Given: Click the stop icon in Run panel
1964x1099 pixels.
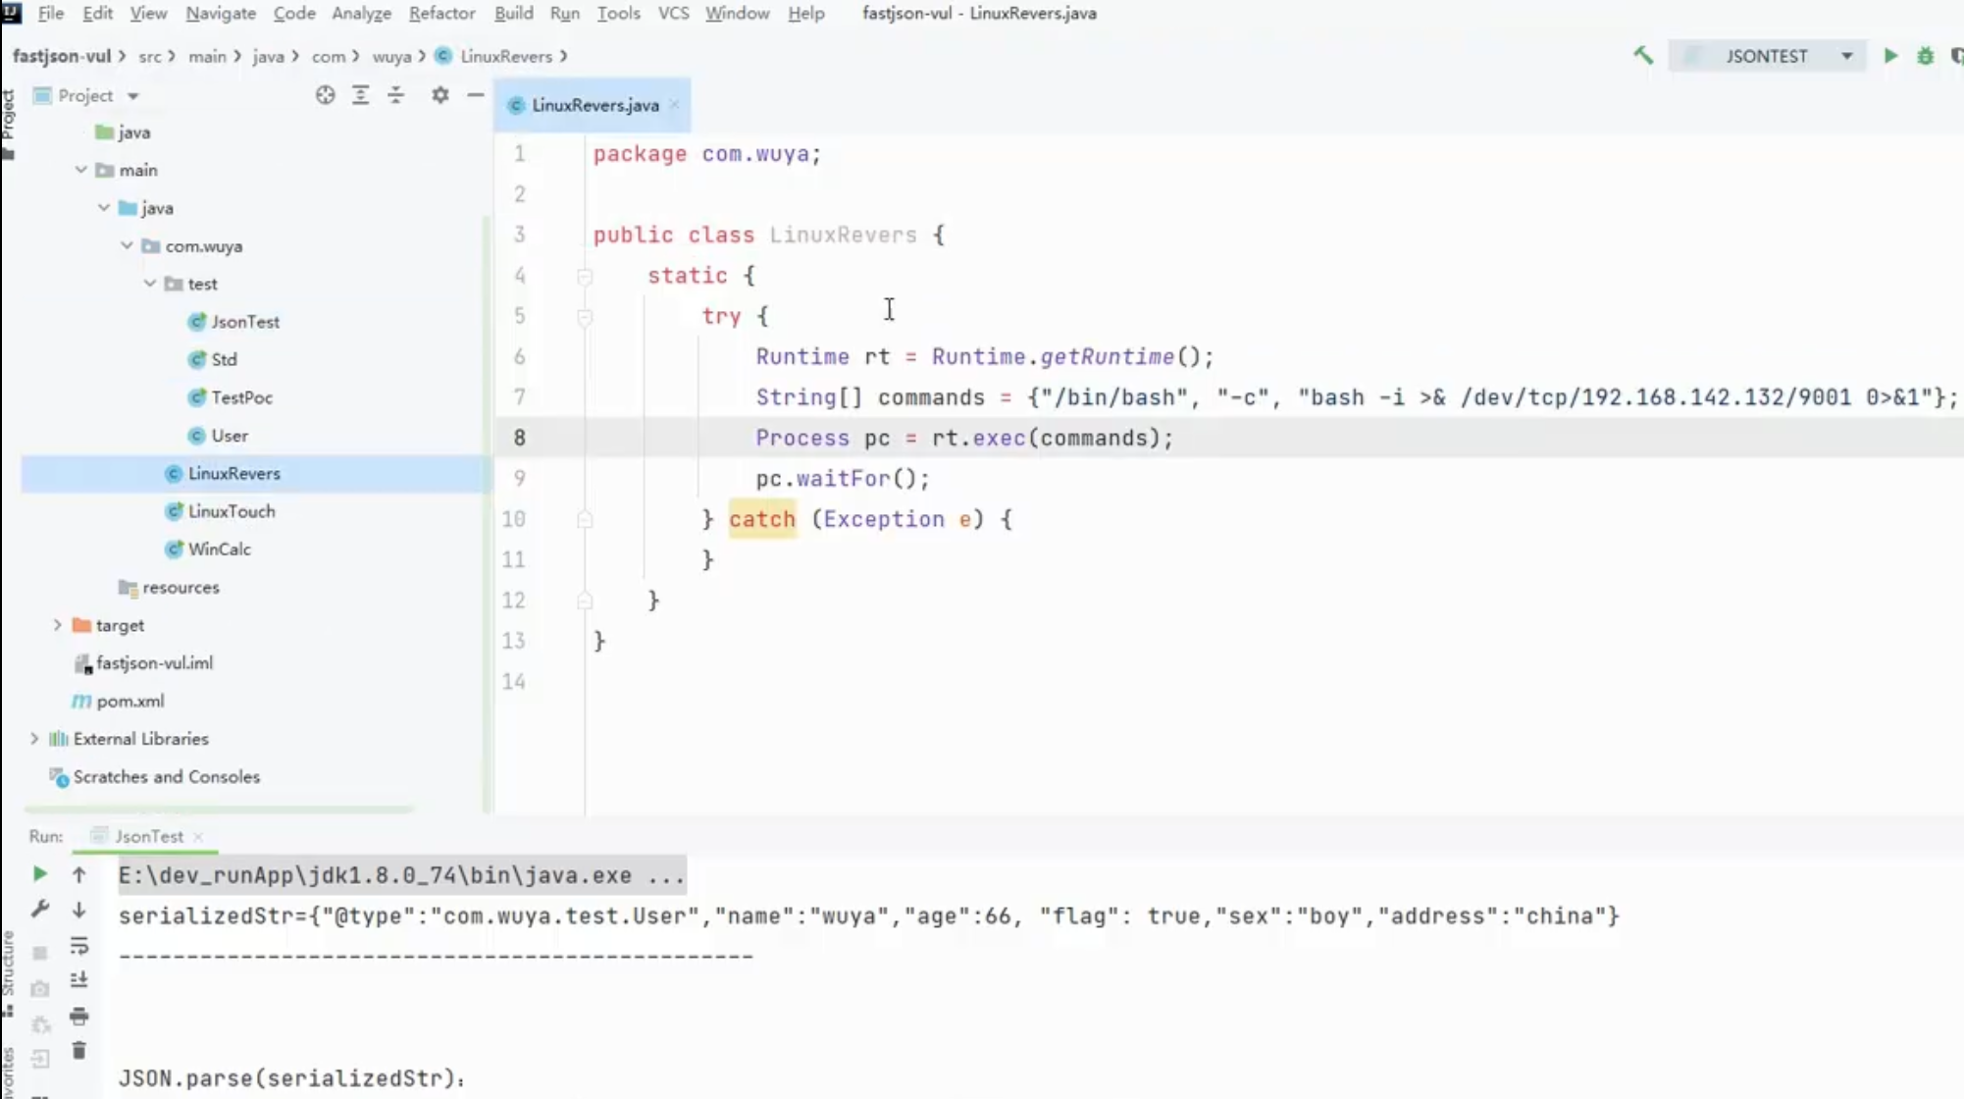Looking at the screenshot, I should click(x=39, y=953).
